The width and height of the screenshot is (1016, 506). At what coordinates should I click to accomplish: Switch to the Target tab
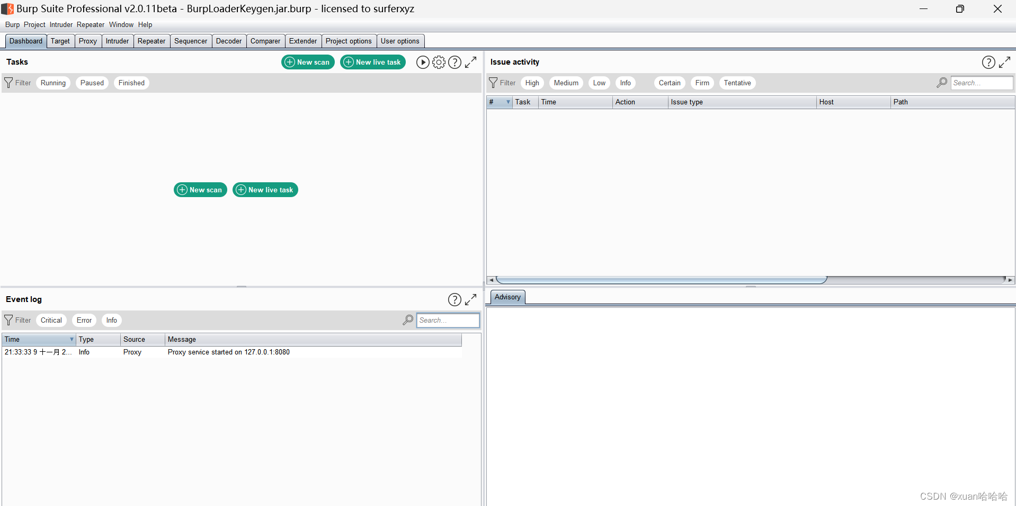coord(60,41)
